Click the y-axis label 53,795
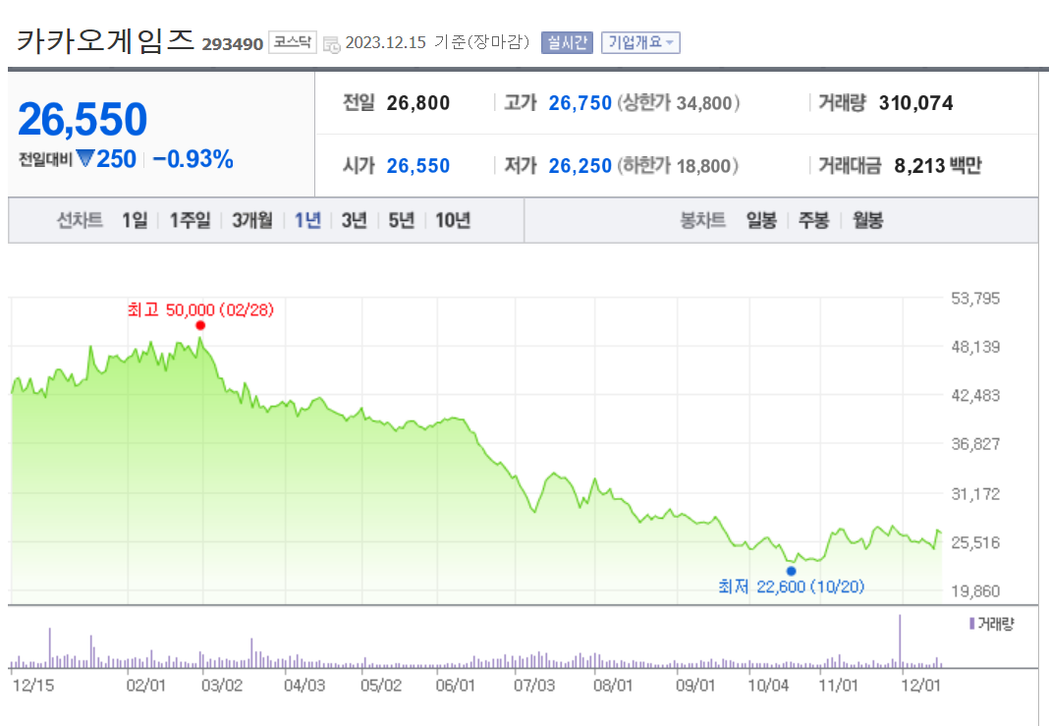The width and height of the screenshot is (1049, 726). click(975, 299)
